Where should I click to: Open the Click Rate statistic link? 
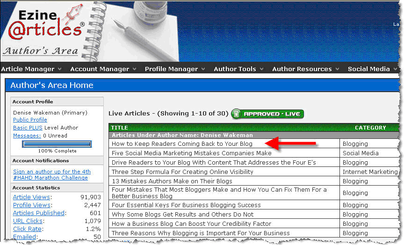pyautogui.click(x=27, y=229)
